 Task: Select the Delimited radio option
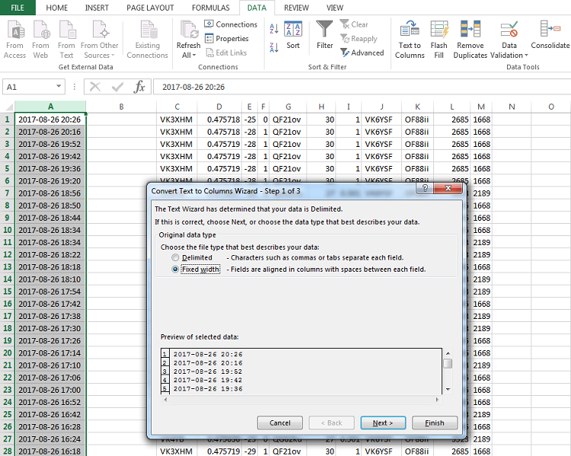click(176, 258)
